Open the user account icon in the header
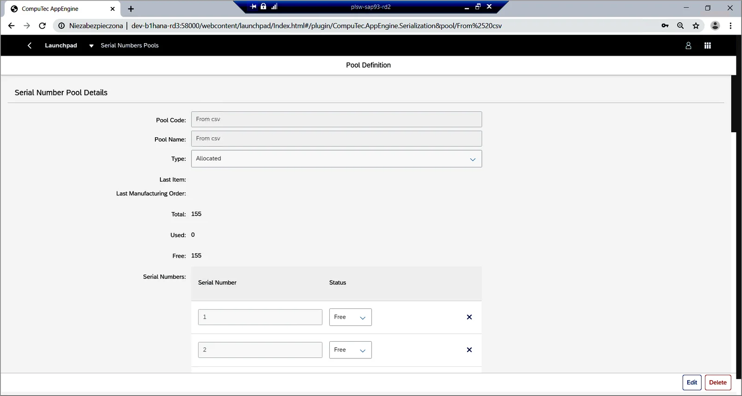 [x=688, y=45]
